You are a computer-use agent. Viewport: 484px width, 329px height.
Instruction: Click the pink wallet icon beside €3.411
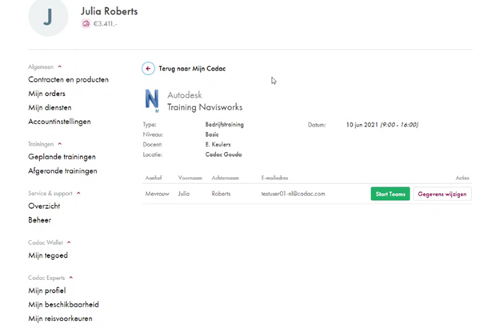86,23
